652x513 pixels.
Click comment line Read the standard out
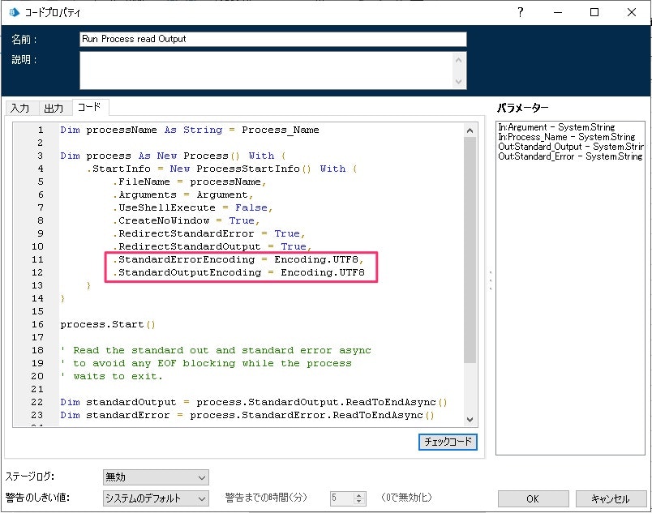[x=216, y=350]
